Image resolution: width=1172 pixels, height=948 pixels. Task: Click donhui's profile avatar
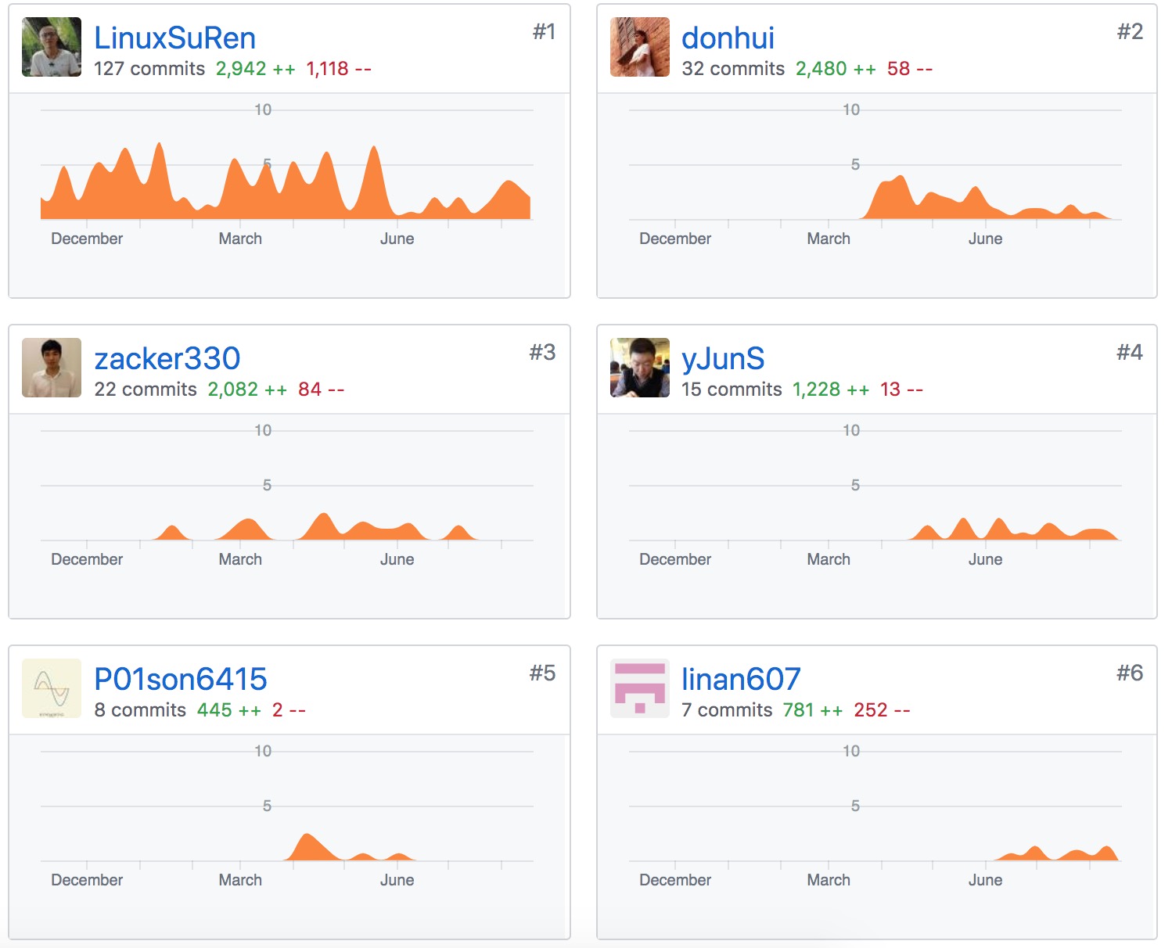click(x=639, y=47)
